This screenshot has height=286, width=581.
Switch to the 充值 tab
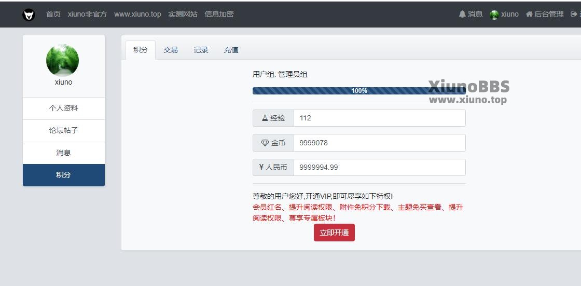point(231,50)
